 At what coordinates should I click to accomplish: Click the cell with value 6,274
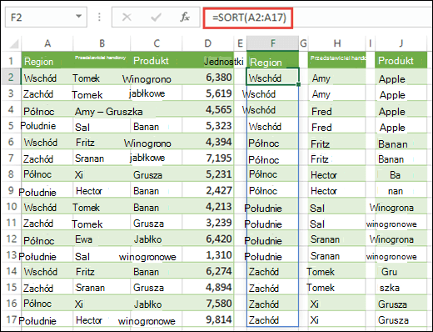pyautogui.click(x=208, y=271)
